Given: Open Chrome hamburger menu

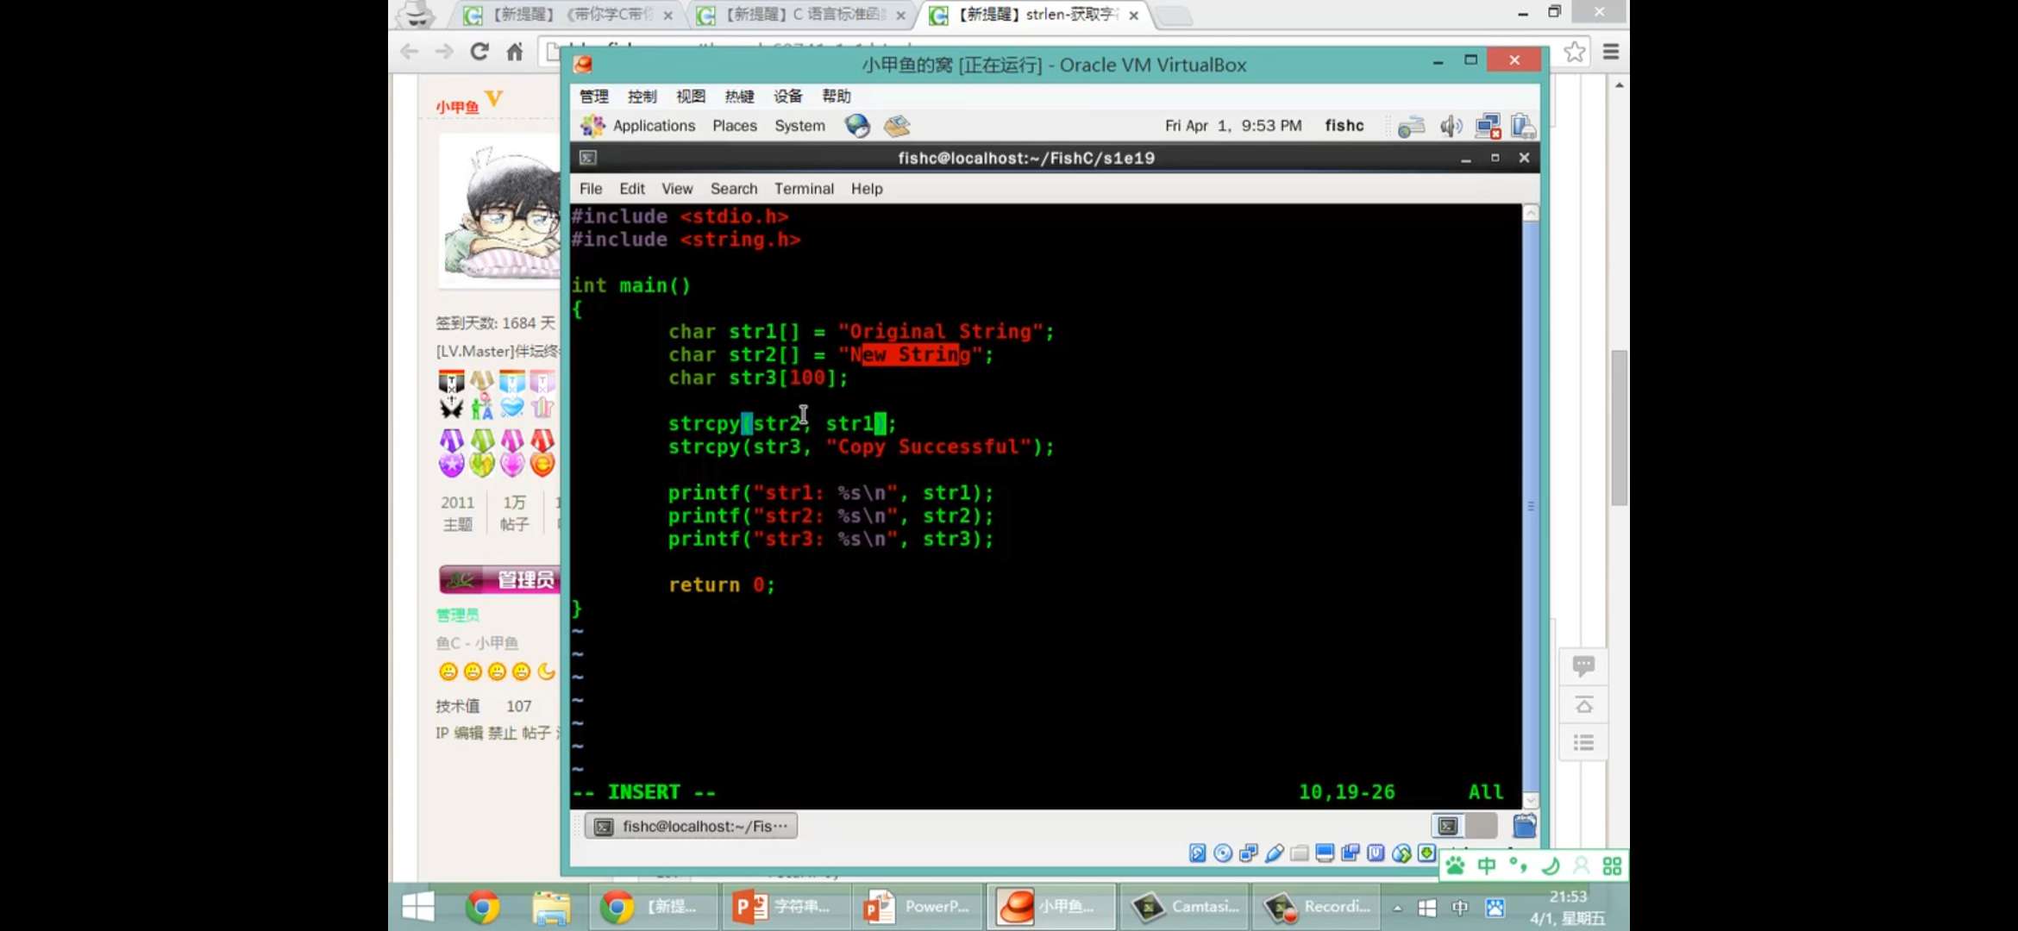Looking at the screenshot, I should [1610, 52].
